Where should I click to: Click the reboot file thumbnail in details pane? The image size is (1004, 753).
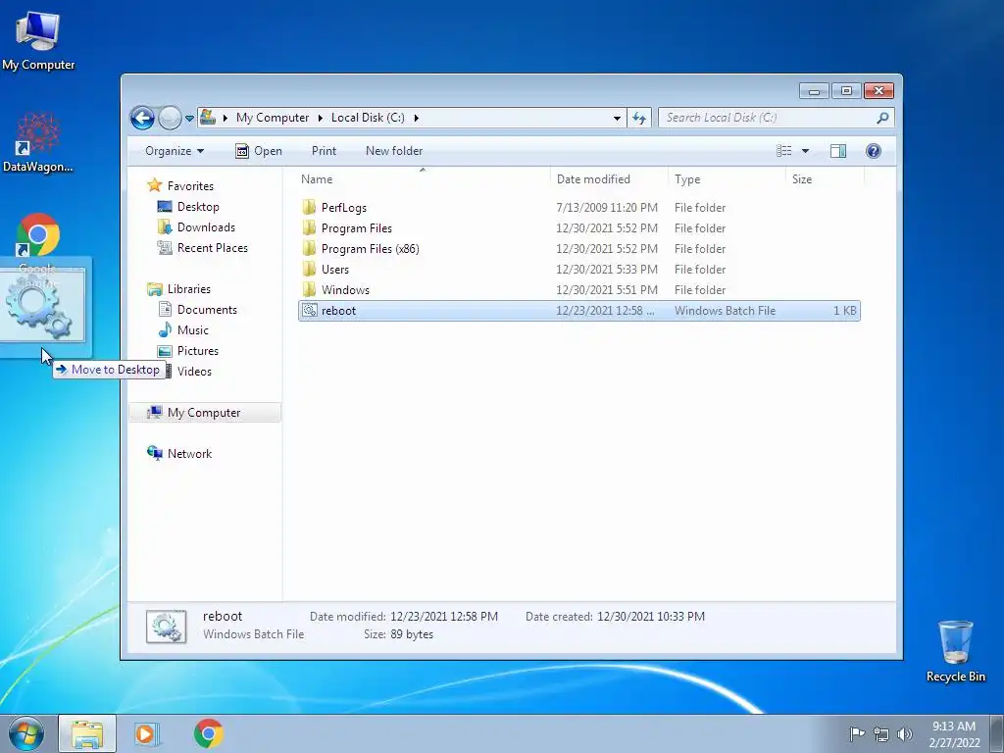point(167,627)
